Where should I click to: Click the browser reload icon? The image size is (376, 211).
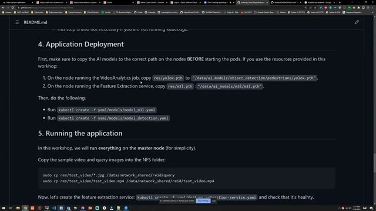click(x=12, y=8)
